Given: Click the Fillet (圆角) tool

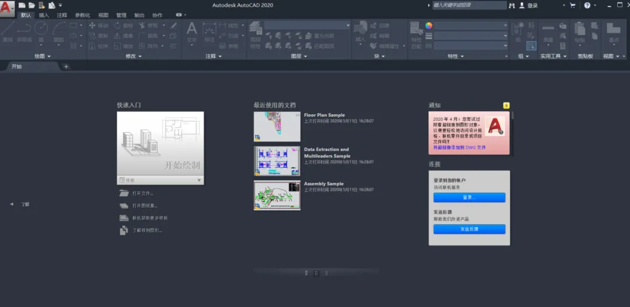Looking at the screenshot, I should point(148,36).
